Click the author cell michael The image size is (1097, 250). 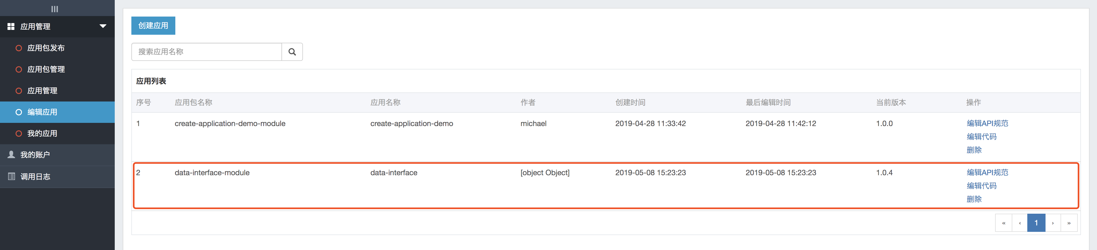(x=533, y=123)
